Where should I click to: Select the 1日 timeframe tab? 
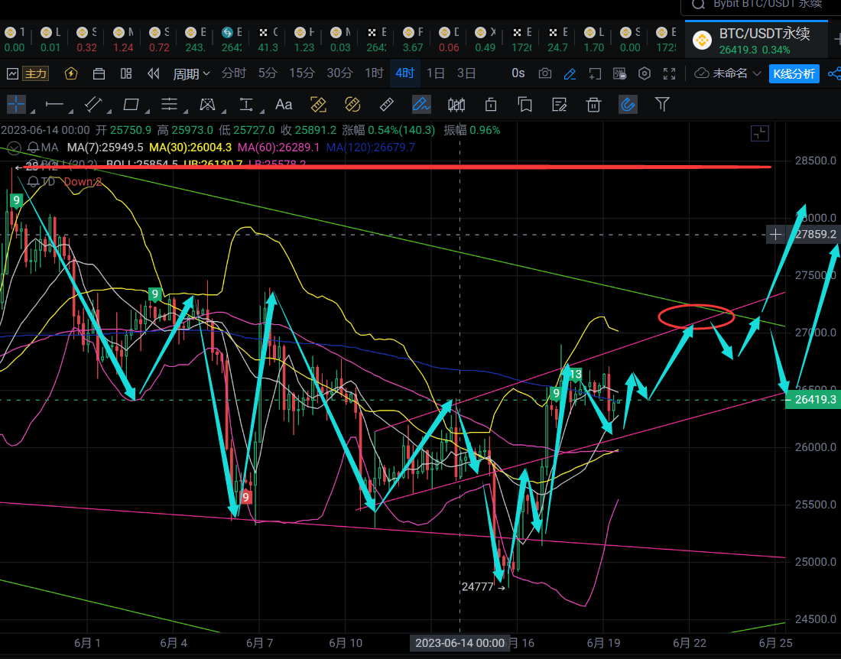(x=436, y=73)
